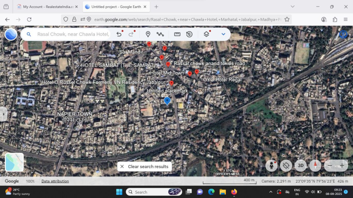The image size is (353, 198).
Task: Open the map layers panel
Action: [207, 34]
